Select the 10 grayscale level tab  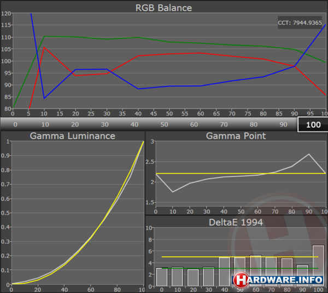tap(45, 124)
